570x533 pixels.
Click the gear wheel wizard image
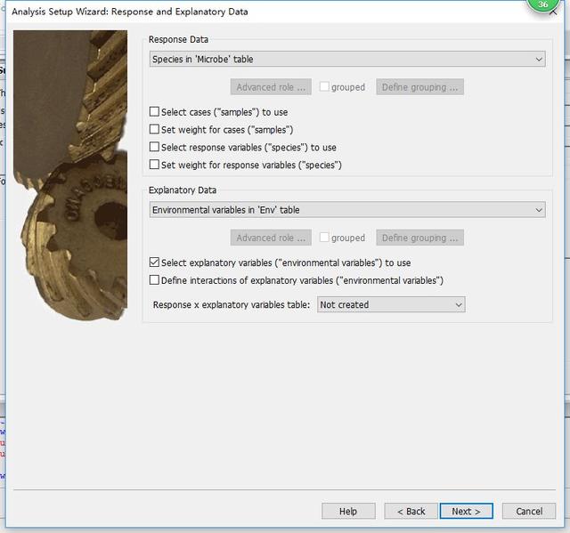click(70, 175)
